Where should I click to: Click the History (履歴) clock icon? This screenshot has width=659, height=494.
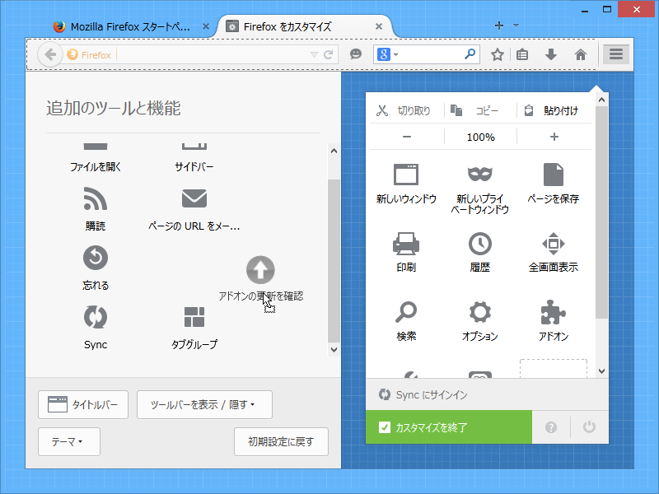(480, 243)
